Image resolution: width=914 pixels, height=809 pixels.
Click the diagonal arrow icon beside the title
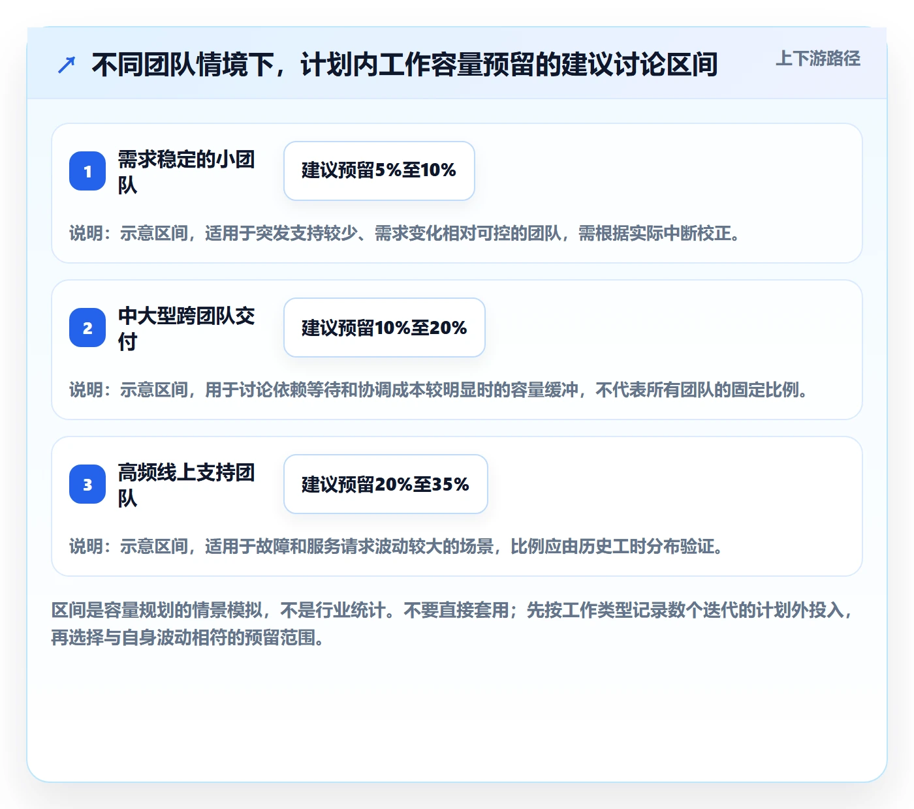(67, 65)
